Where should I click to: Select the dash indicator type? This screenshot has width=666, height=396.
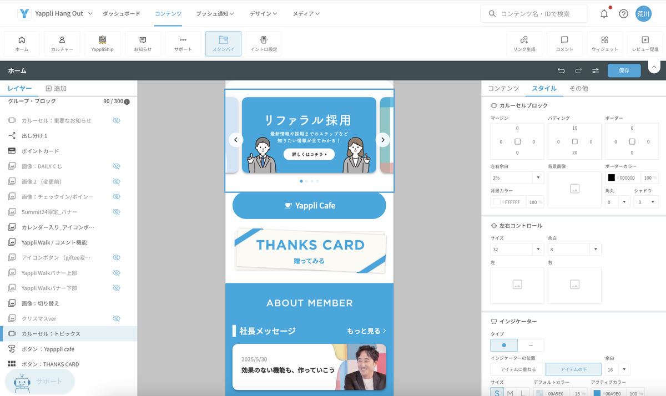coord(531,345)
